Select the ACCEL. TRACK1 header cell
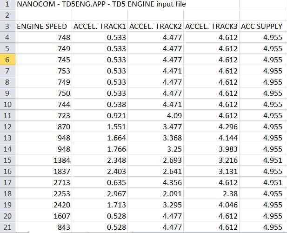Image resolution: width=287 pixels, height=233 pixels. click(x=100, y=26)
